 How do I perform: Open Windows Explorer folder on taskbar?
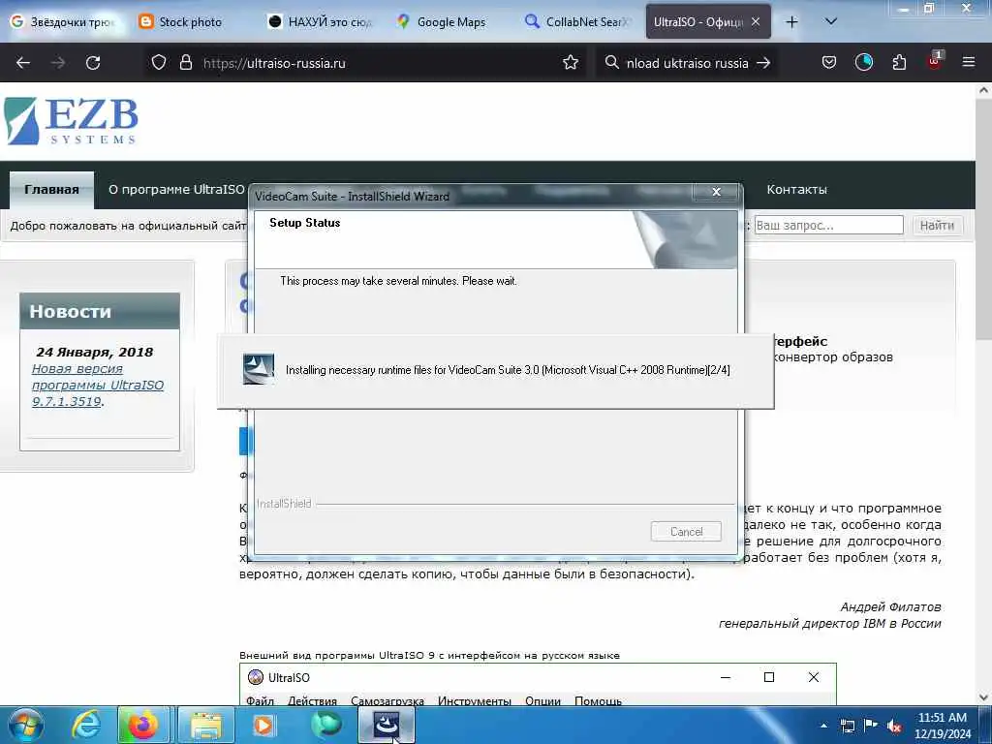coord(206,725)
